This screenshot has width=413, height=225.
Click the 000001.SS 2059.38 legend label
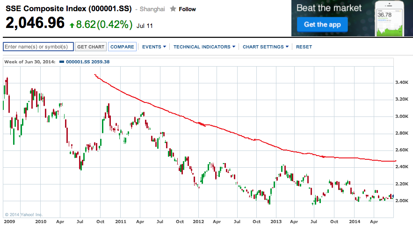pos(88,62)
